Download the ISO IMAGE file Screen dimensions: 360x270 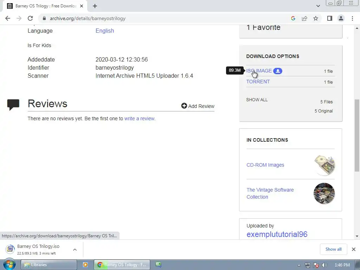[x=259, y=71]
